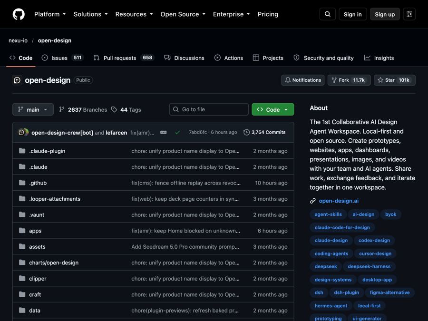
Task: Click the tag icon beside 44 Tags
Action: tap(114, 110)
